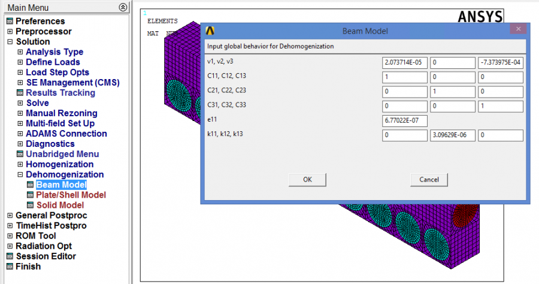Click the Session Editor icon
This screenshot has height=284, width=539.
[10, 256]
